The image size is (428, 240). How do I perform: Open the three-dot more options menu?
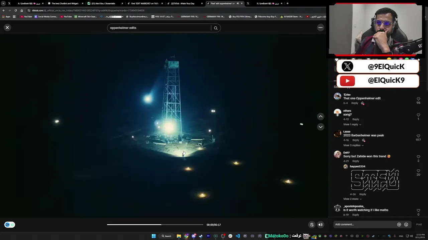pyautogui.click(x=320, y=28)
